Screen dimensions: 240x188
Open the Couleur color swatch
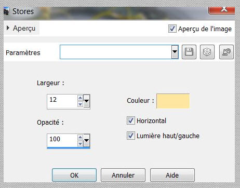tap(173, 101)
